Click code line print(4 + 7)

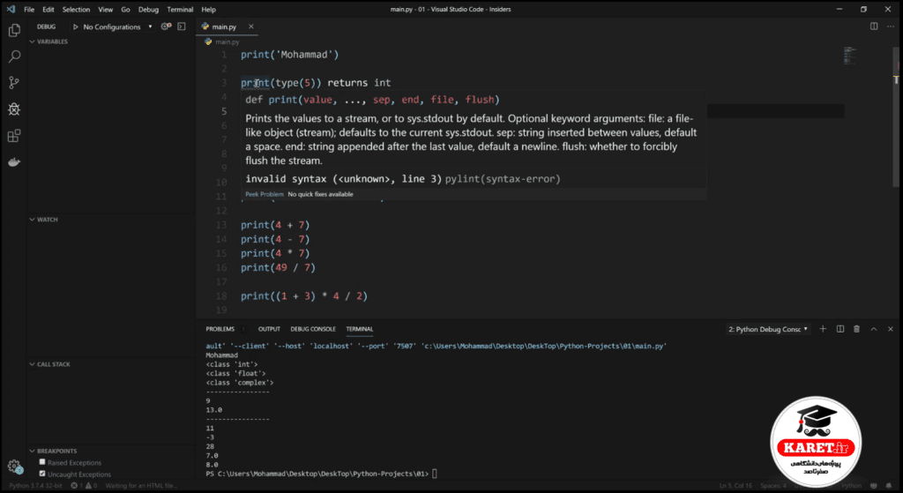275,225
